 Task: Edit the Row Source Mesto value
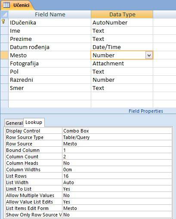point(117,144)
